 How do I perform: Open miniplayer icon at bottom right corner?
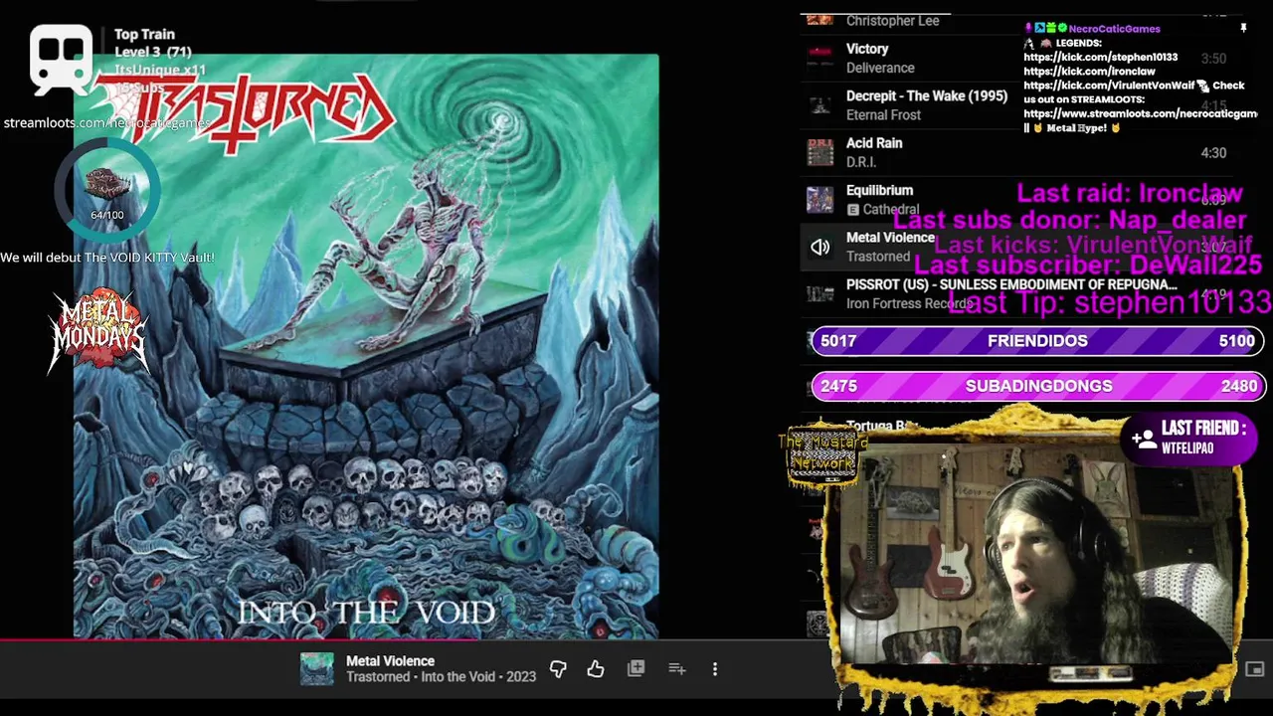coord(1255,669)
